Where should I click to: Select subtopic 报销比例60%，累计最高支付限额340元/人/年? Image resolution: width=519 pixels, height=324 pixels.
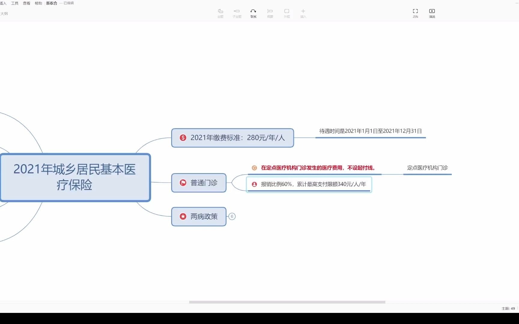click(x=309, y=184)
